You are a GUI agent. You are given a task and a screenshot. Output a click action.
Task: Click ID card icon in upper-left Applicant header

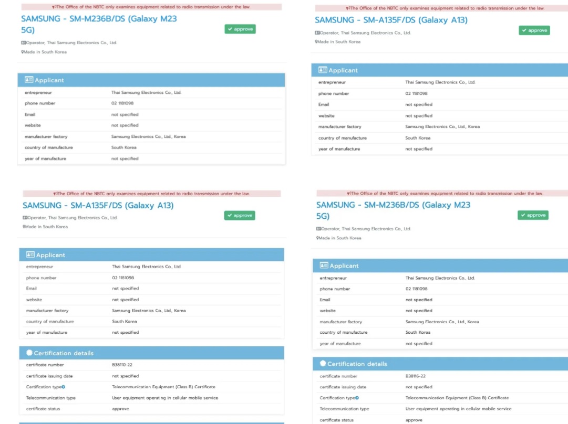(x=29, y=80)
